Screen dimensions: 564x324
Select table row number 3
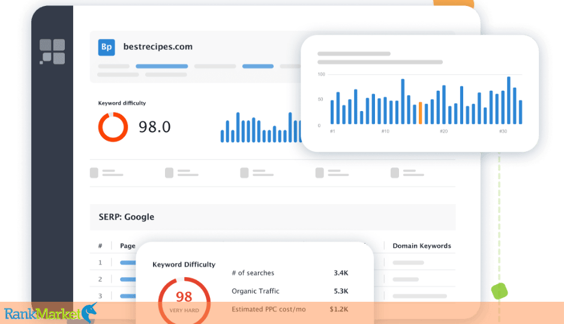pyautogui.click(x=100, y=296)
